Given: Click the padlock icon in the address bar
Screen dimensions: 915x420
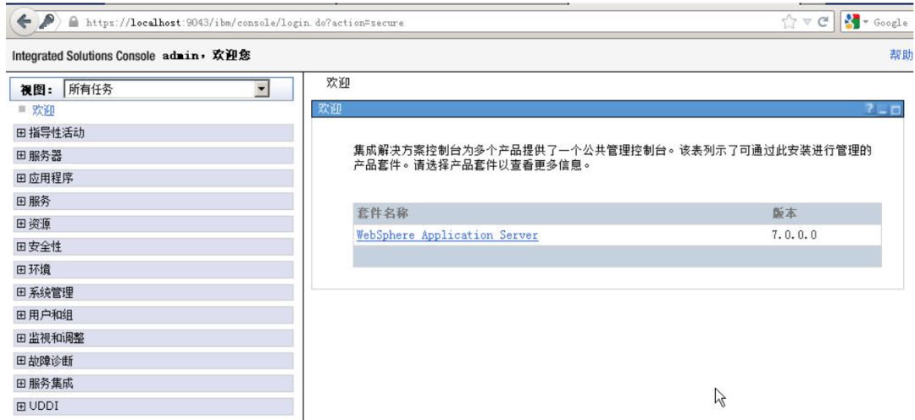Looking at the screenshot, I should coord(74,22).
